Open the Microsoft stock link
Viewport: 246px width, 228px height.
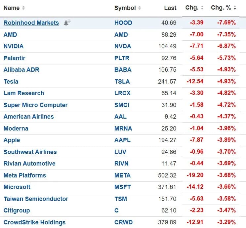(x=17, y=187)
